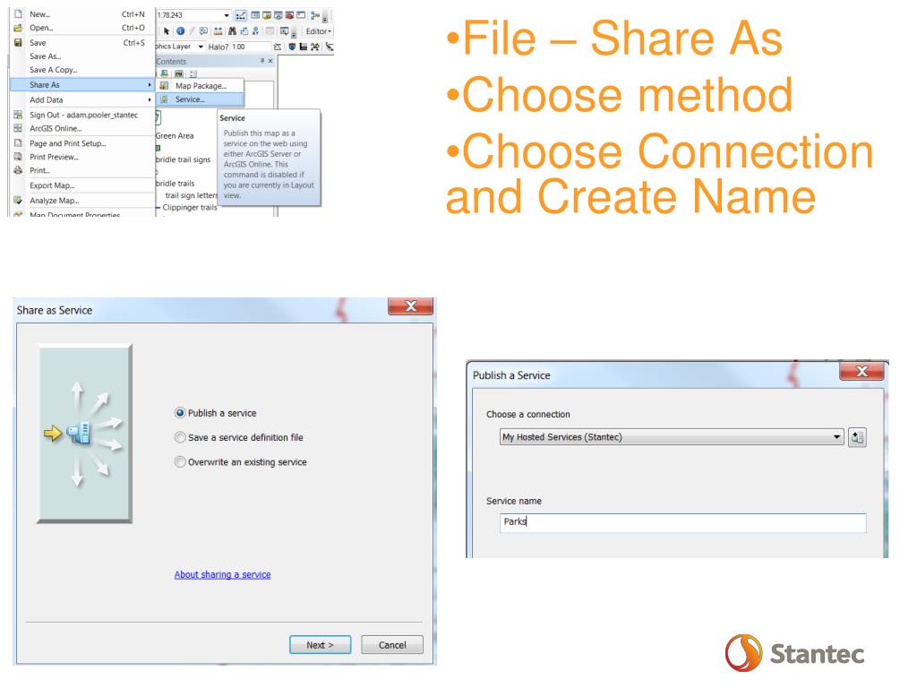
Task: Expand toolbar options below ModelBuilder icon
Action: (324, 20)
